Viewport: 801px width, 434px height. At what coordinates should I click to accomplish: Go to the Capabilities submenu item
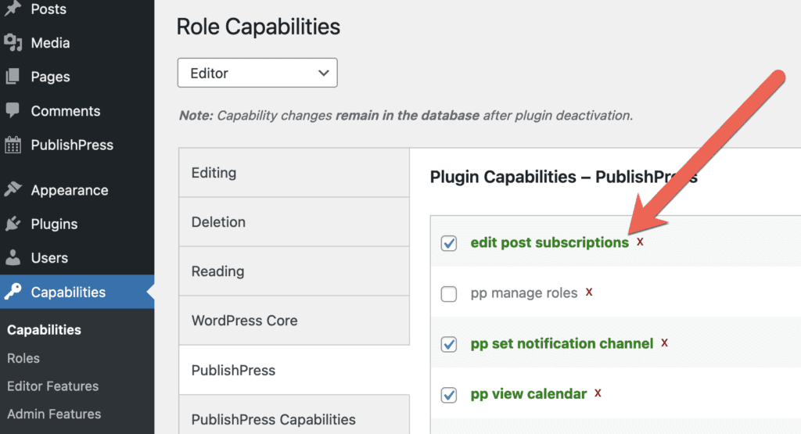pos(44,330)
